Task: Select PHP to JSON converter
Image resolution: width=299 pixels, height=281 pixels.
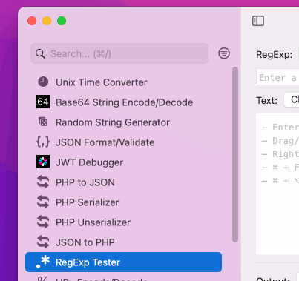Action: [x=123, y=182]
